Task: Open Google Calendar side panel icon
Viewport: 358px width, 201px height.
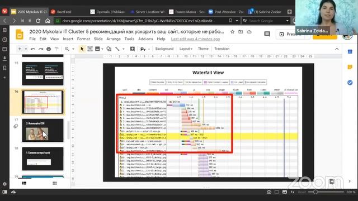Action: 350,52
